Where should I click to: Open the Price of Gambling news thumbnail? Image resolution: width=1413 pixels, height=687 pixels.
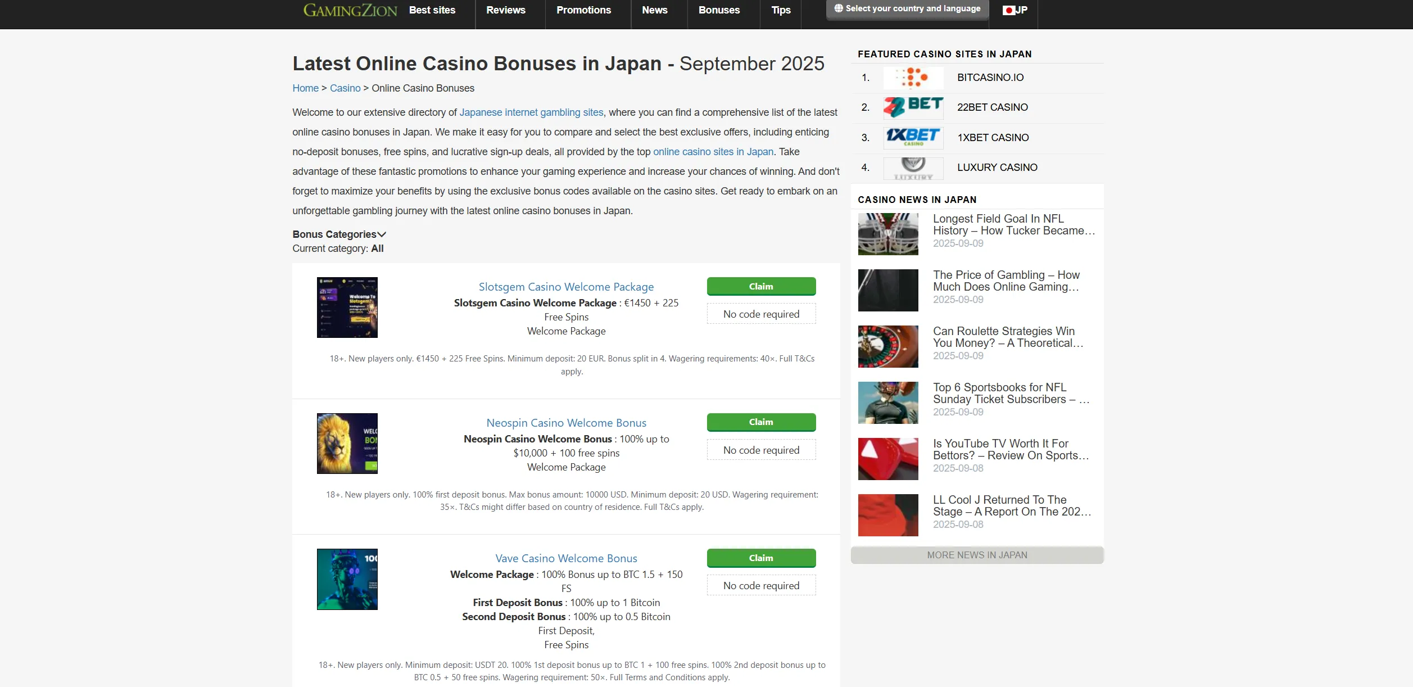coord(888,290)
